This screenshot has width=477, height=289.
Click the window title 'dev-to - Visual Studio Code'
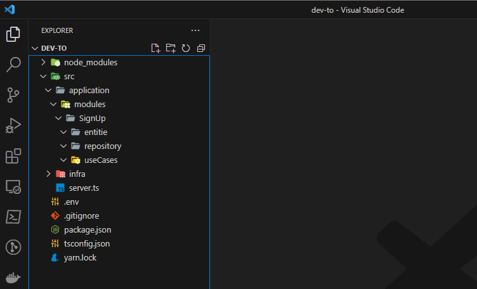(x=358, y=10)
